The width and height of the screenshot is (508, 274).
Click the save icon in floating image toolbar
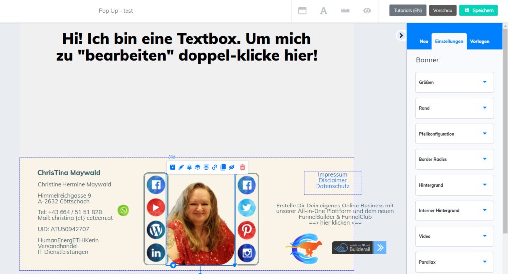173,167
